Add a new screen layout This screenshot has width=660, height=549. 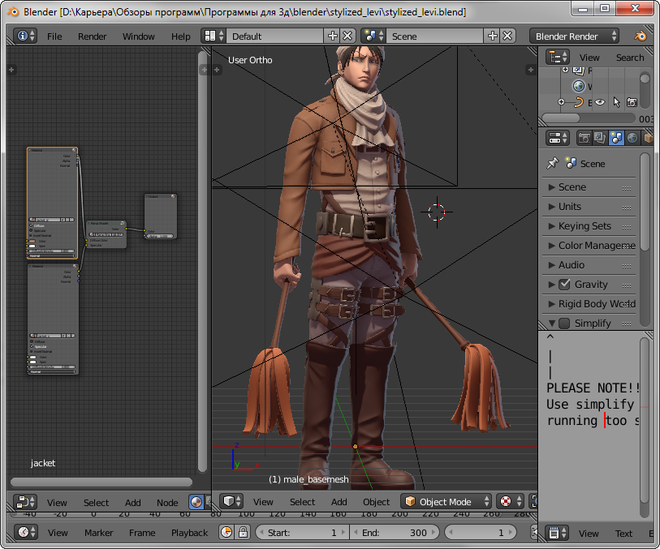[x=333, y=36]
